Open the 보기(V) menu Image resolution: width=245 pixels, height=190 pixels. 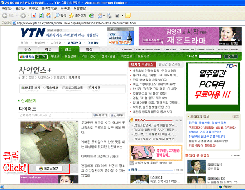click(x=33, y=8)
